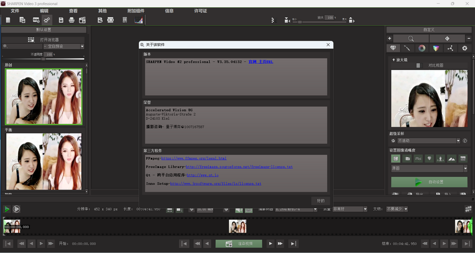This screenshot has width=475, height=253.
Task: Click the green play button above timeline
Action: click(6, 209)
